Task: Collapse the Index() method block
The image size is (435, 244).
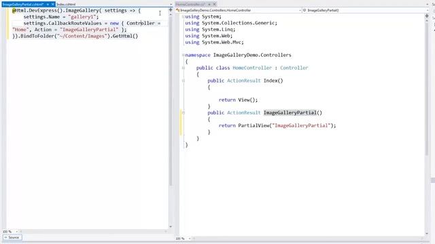Action: tap(183, 81)
